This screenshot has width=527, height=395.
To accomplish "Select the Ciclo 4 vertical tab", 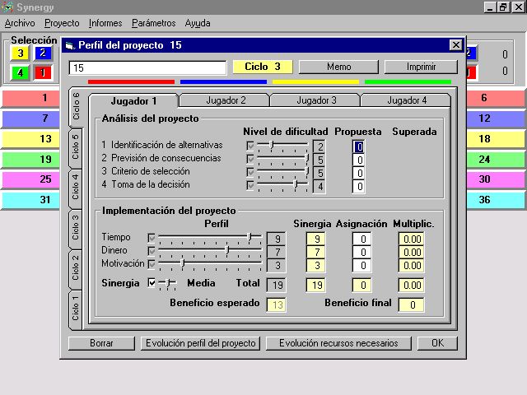I will coord(76,188).
